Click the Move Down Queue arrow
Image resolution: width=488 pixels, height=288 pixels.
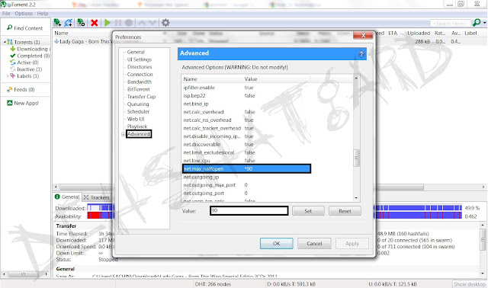click(x=152, y=23)
